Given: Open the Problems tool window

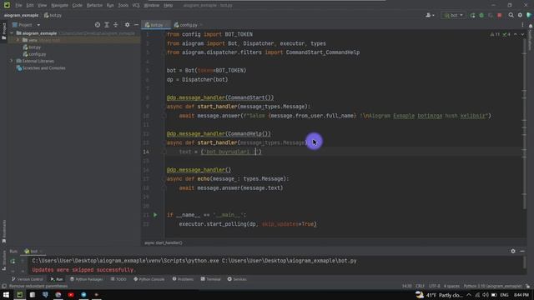Looking at the screenshot, I should tap(183, 279).
